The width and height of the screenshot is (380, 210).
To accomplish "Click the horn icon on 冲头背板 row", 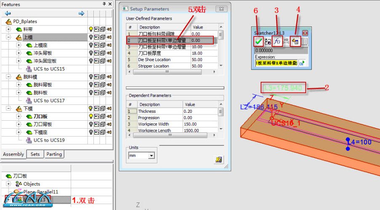I will pyautogui.click(x=109, y=53).
